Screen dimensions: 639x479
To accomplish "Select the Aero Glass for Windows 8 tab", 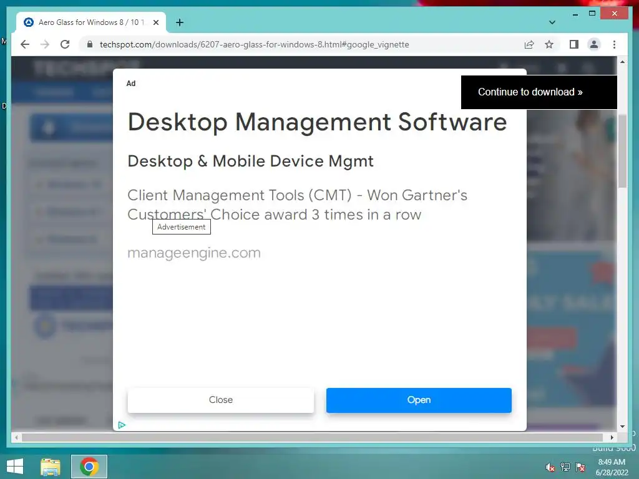I will click(91, 22).
